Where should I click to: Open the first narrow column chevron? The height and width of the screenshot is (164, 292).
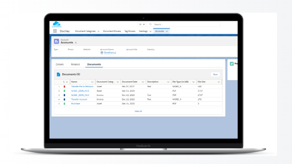(67, 82)
